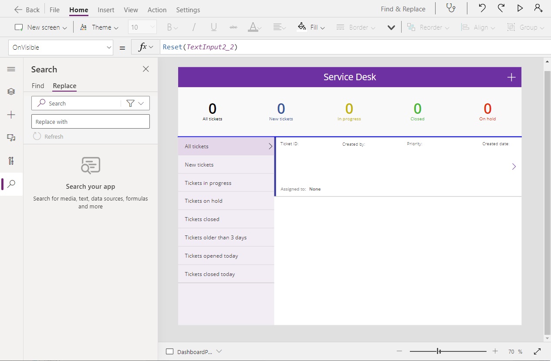The image size is (551, 361).
Task: Toggle the hamburger menu in left sidebar
Action: [11, 69]
